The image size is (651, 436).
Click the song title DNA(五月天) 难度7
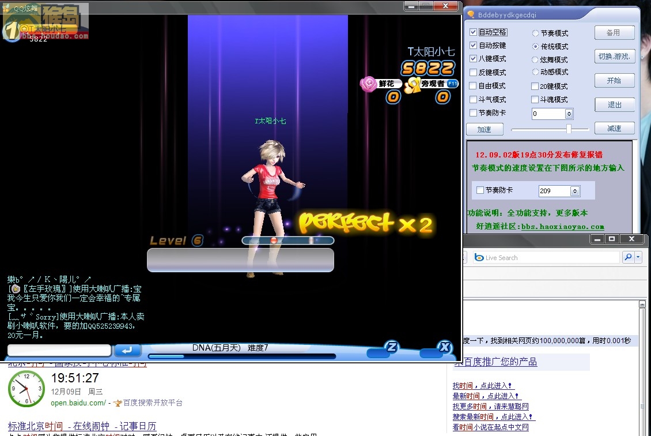pyautogui.click(x=230, y=347)
